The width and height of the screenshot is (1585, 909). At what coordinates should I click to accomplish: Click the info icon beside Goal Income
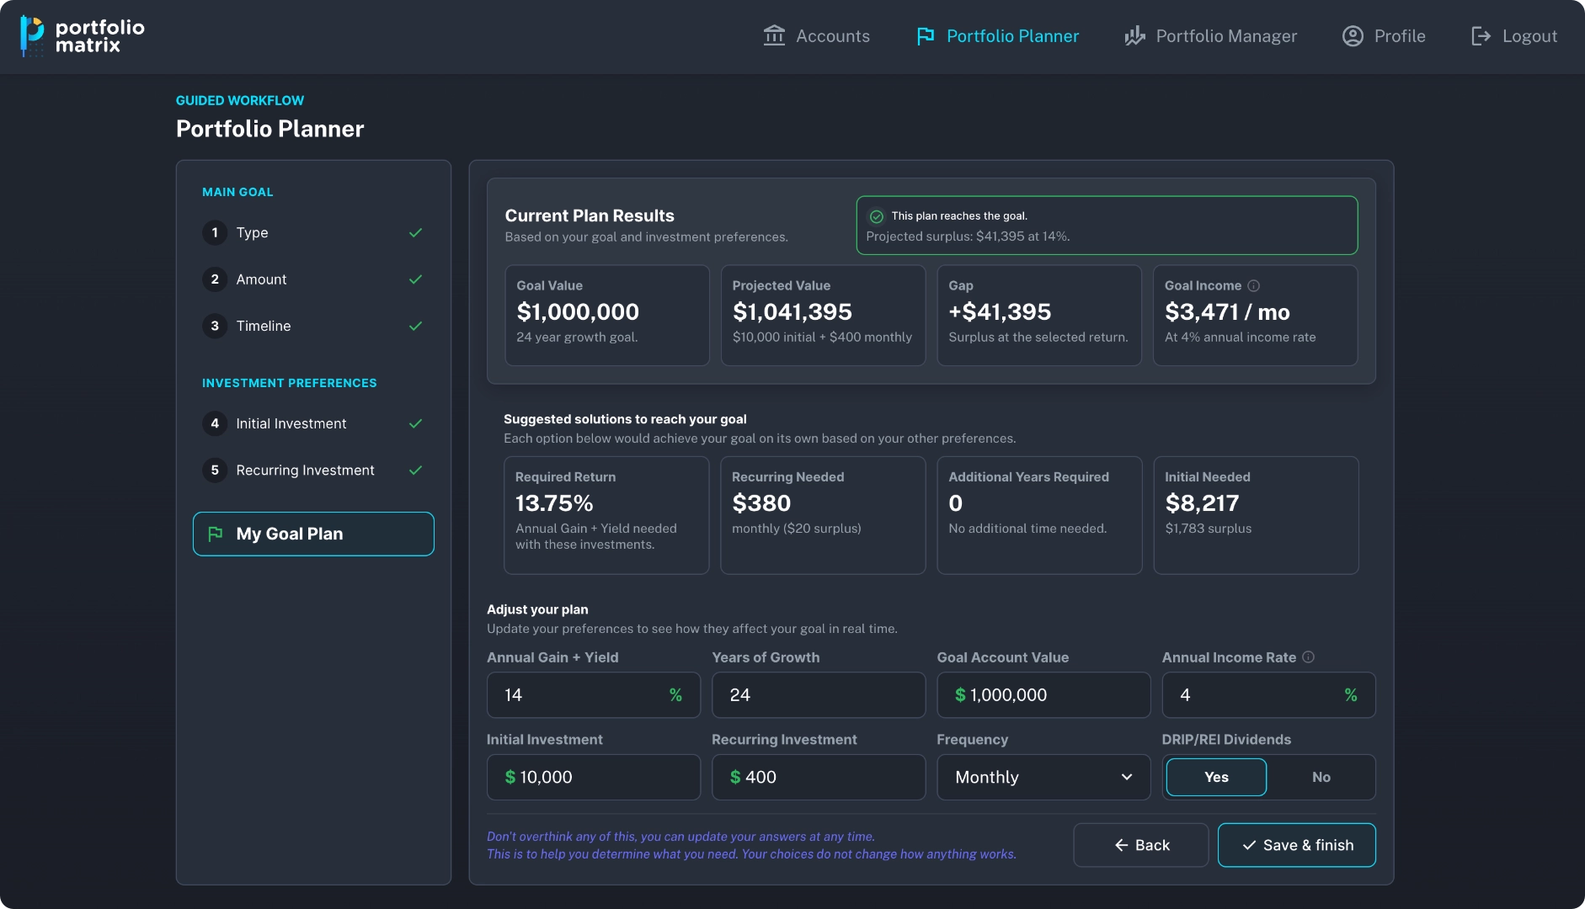[1253, 285]
